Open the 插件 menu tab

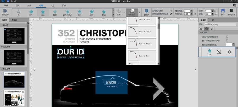click(29, 6)
